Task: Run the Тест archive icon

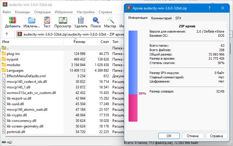Action: (x=47, y=20)
